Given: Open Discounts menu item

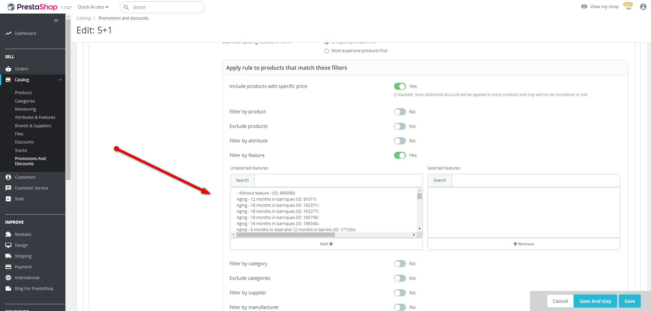Looking at the screenshot, I should pyautogui.click(x=24, y=142).
